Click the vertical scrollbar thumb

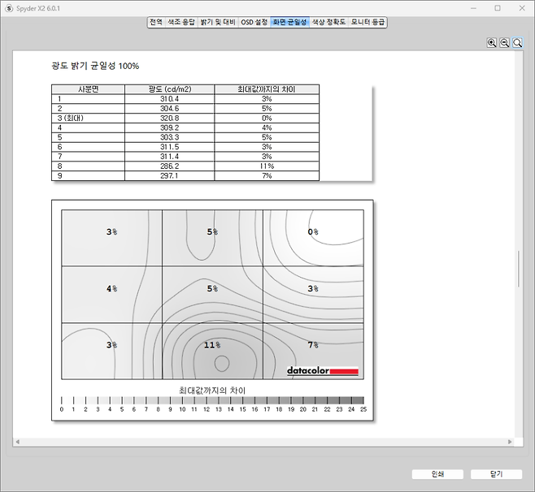point(518,269)
